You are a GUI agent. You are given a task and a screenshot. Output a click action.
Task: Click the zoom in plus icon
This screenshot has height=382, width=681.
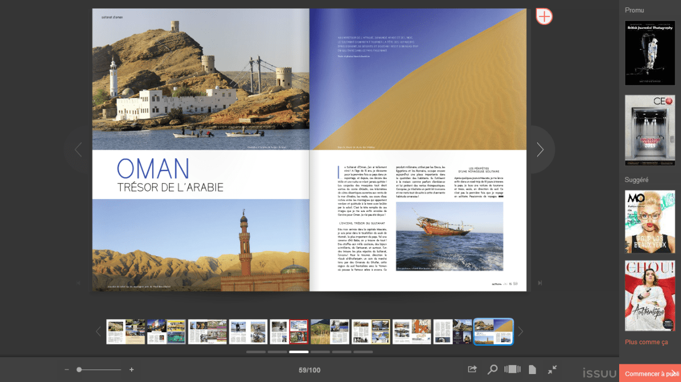[132, 370]
